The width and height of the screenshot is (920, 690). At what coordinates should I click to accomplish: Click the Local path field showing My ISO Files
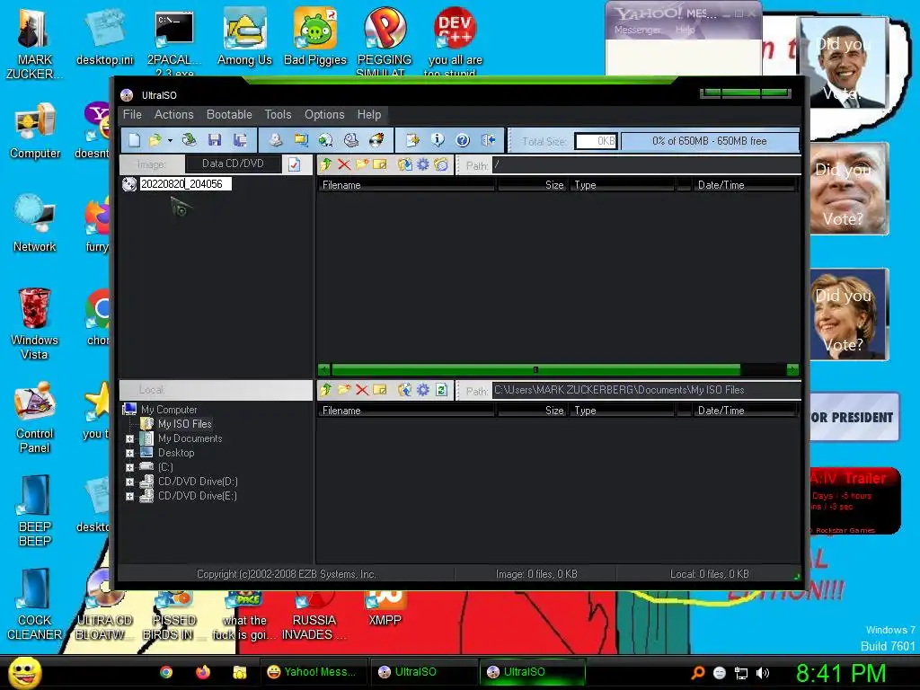coord(646,390)
